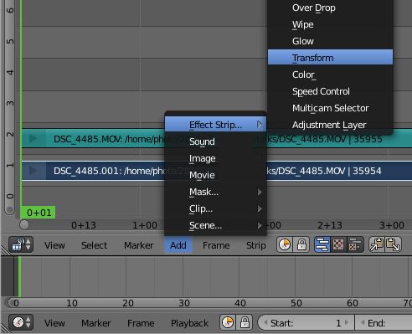412x334 pixels.
Task: Paste strips from clipboard icon
Action: coord(393,244)
